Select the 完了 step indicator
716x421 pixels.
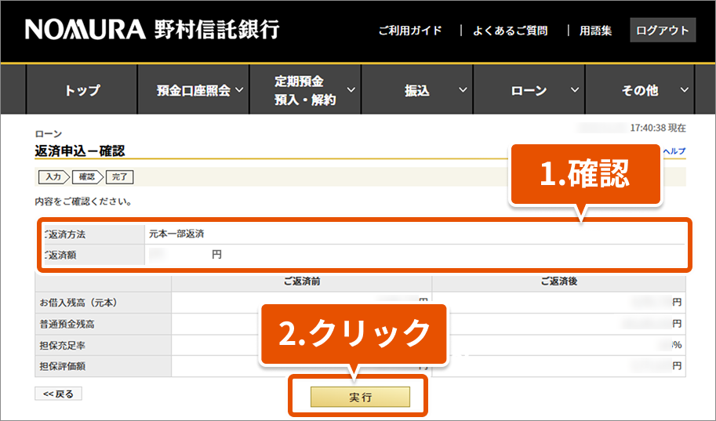point(119,177)
